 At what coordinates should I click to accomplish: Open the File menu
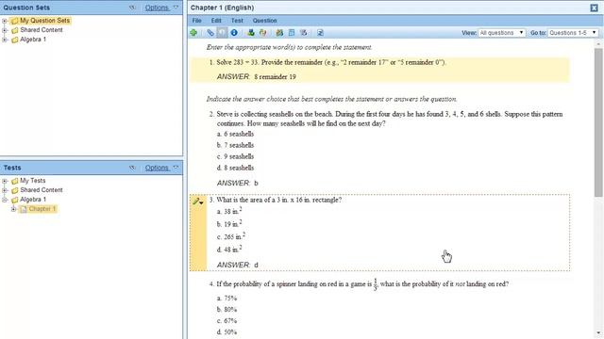(x=196, y=21)
